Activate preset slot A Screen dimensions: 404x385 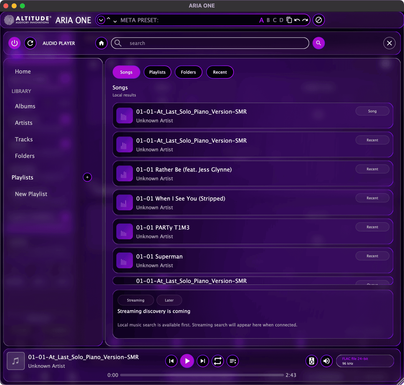261,20
